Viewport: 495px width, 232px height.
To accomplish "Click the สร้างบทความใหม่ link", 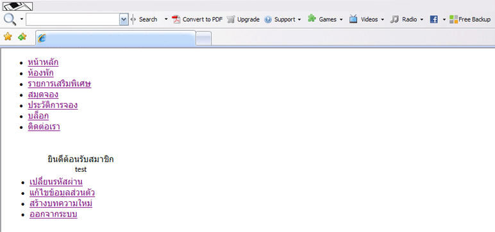I will pyautogui.click(x=61, y=203).
